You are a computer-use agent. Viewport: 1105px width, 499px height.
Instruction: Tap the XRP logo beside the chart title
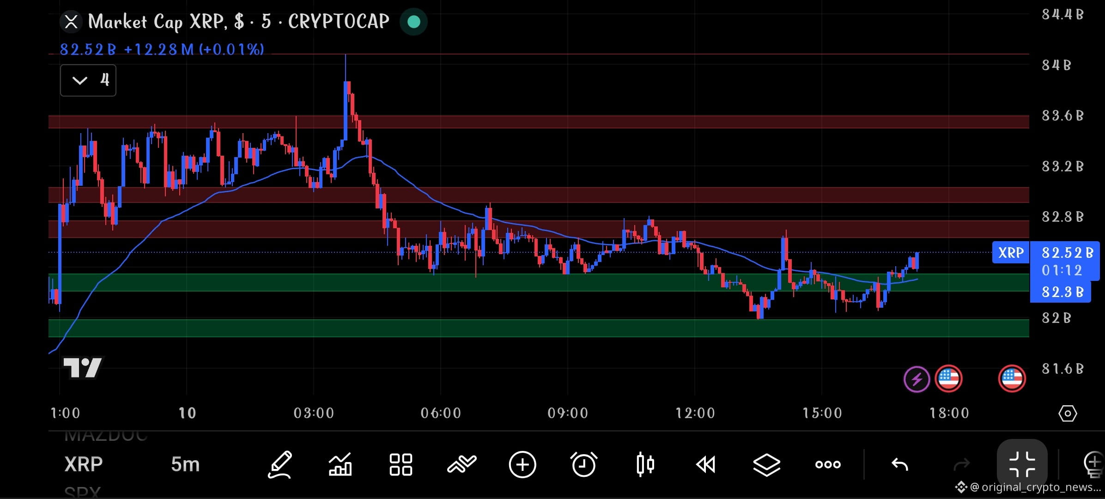(71, 22)
